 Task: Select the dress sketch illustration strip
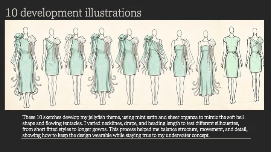click(134, 65)
